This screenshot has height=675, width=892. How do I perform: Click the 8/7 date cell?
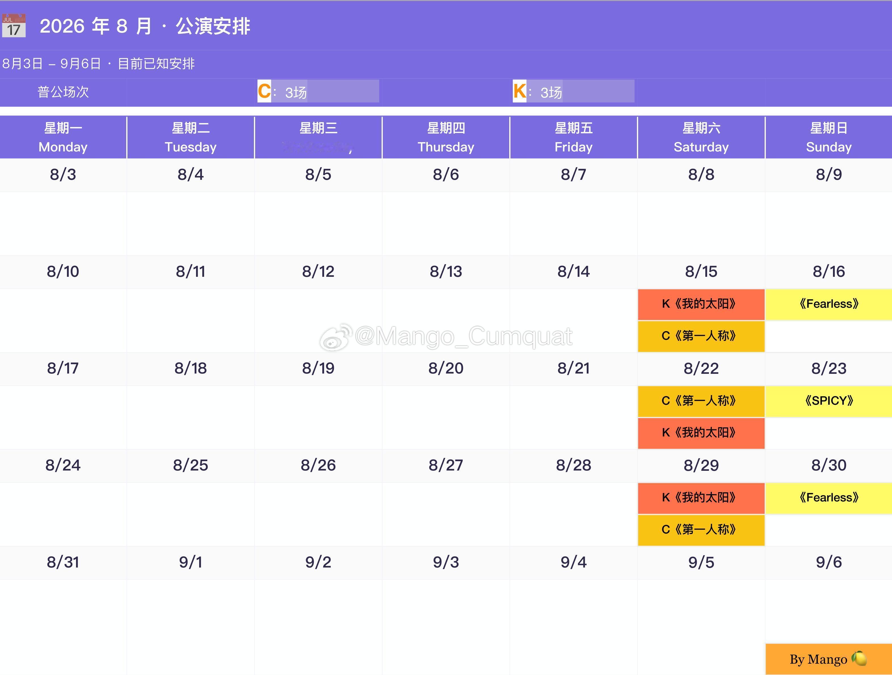573,175
